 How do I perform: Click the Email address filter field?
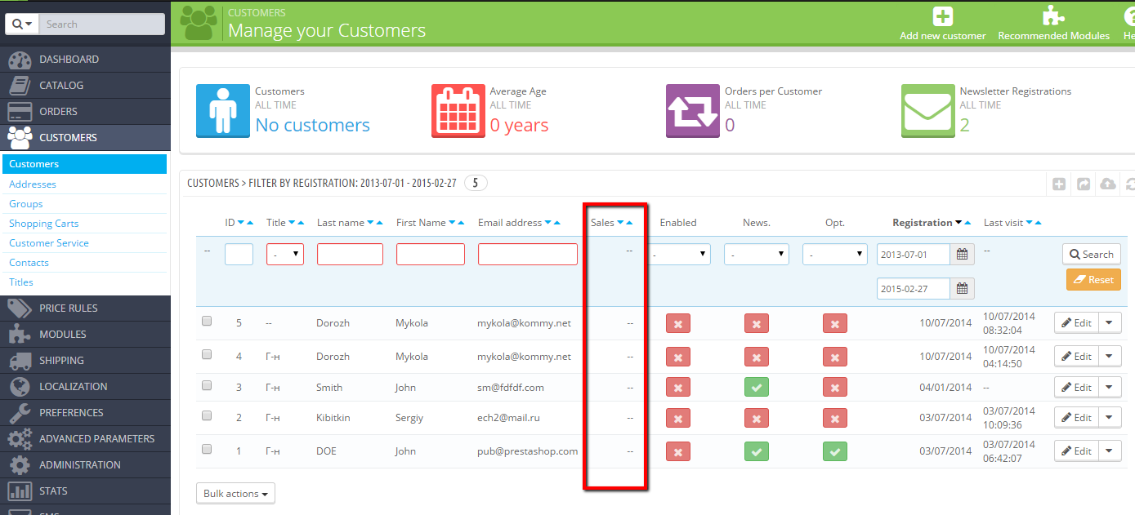tap(528, 255)
